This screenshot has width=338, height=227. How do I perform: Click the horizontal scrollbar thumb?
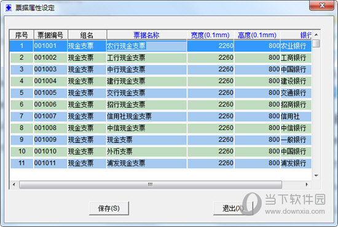pos(151,185)
